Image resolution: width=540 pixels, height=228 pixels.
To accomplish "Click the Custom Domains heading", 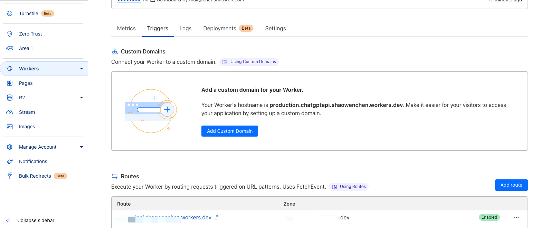I will pos(143,51).
